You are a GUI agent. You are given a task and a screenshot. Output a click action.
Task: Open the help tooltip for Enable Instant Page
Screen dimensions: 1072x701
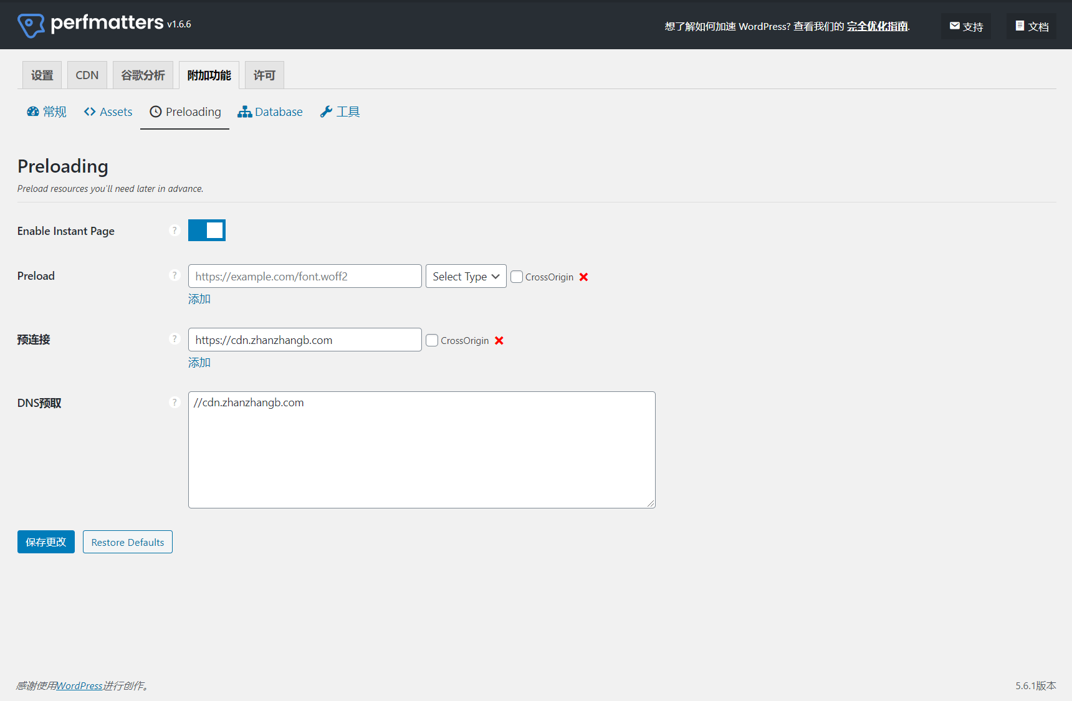coord(175,231)
